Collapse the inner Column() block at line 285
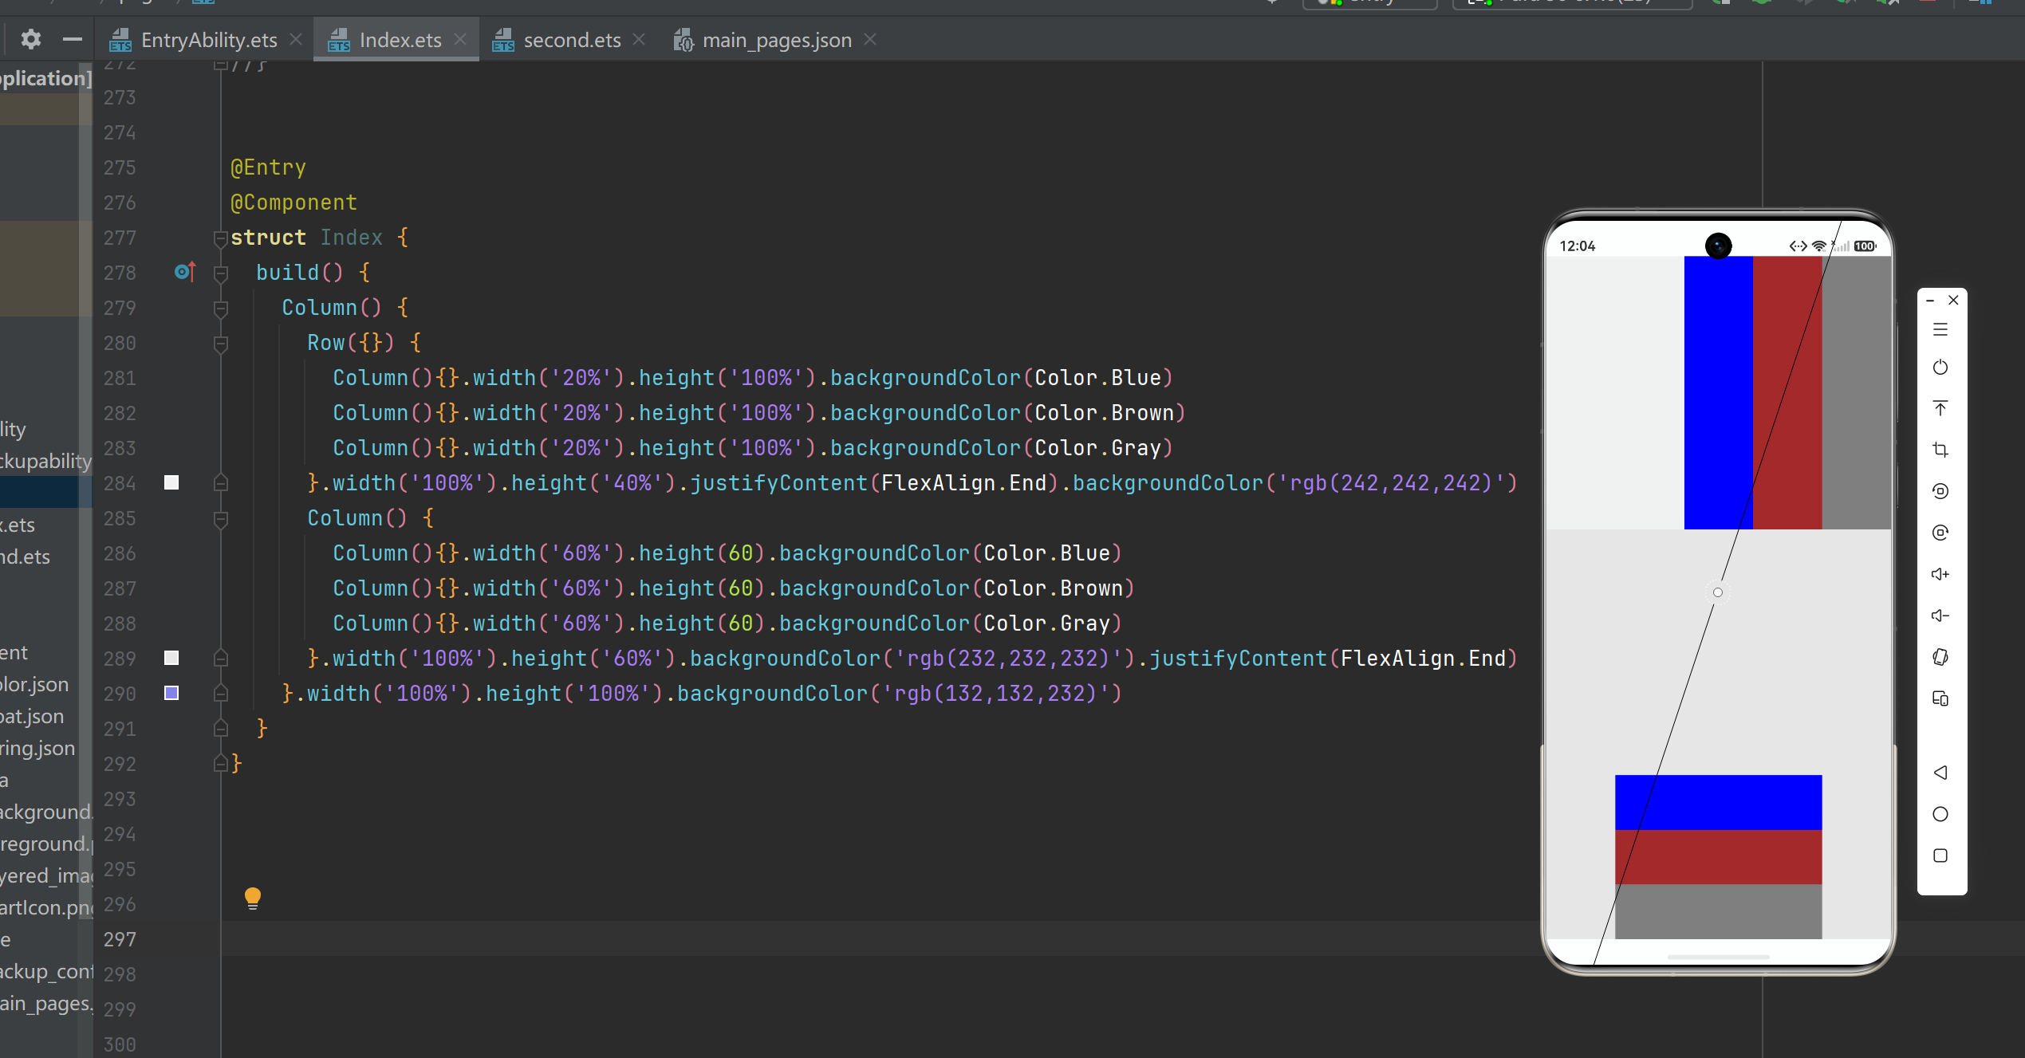Screen dimensions: 2025x1058 (221, 518)
